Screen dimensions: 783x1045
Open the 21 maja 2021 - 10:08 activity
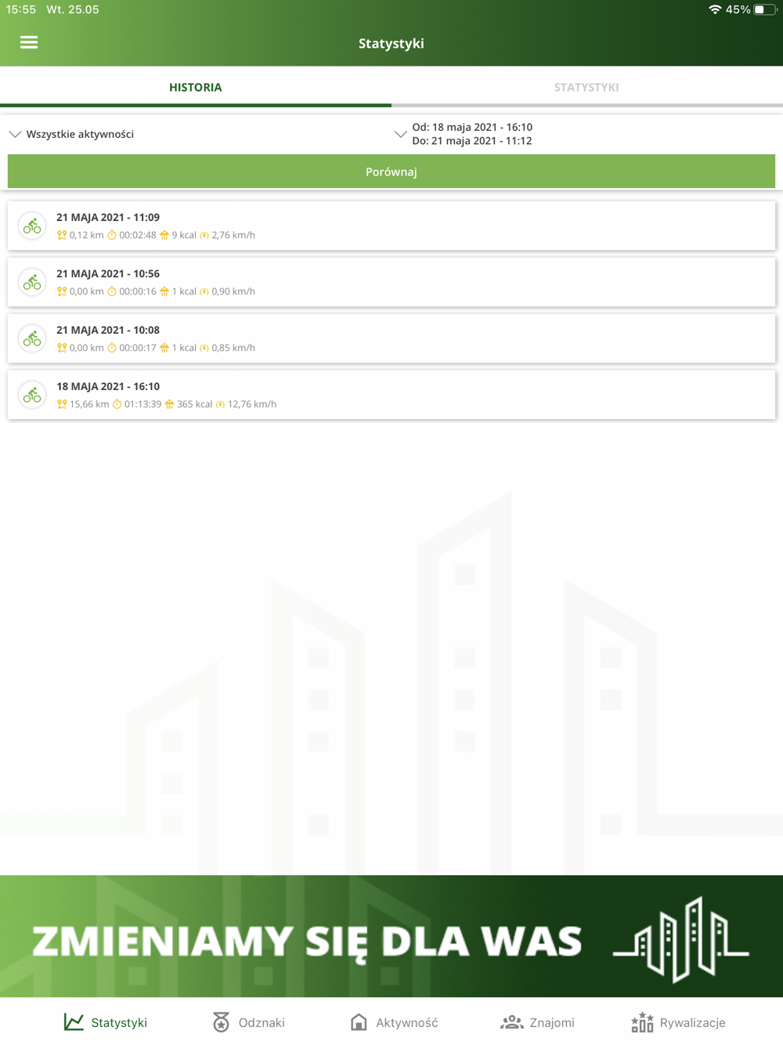coord(391,338)
